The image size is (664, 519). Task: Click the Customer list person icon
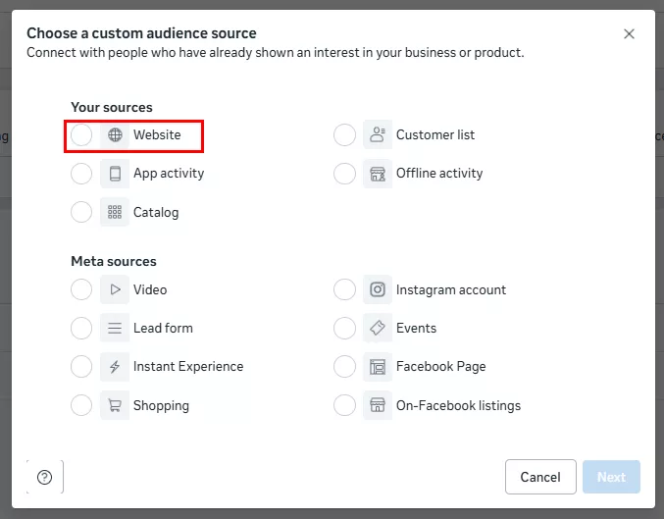[378, 135]
